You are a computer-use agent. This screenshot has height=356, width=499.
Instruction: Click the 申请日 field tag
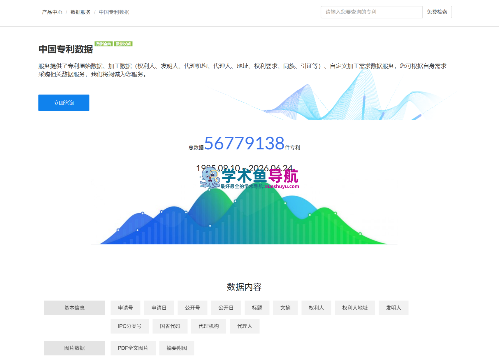point(159,308)
